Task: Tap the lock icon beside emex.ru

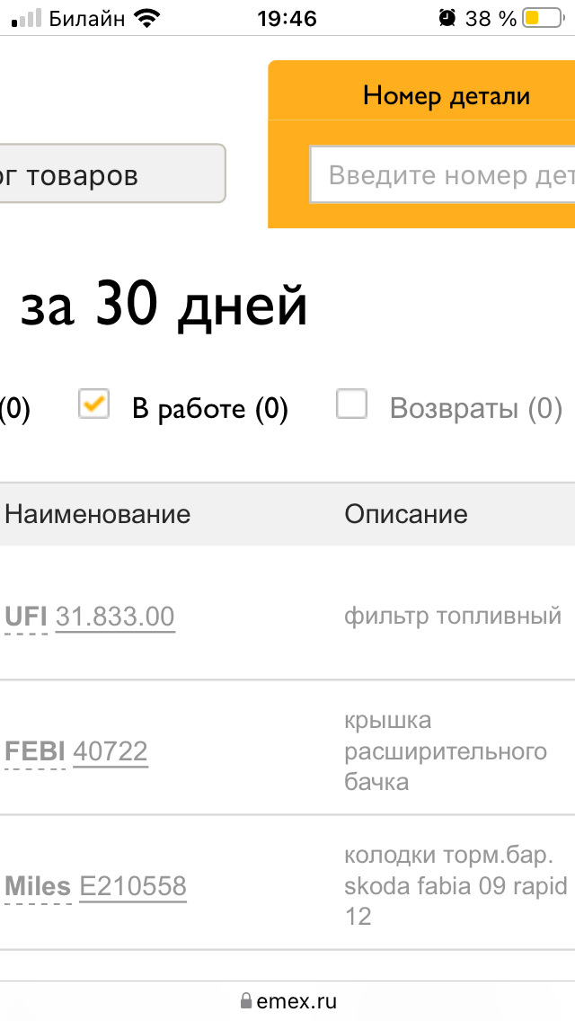Action: [x=246, y=1000]
